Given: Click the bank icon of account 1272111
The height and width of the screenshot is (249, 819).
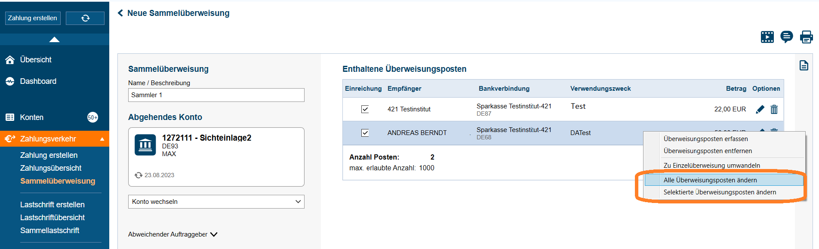Looking at the screenshot, I should [x=145, y=144].
